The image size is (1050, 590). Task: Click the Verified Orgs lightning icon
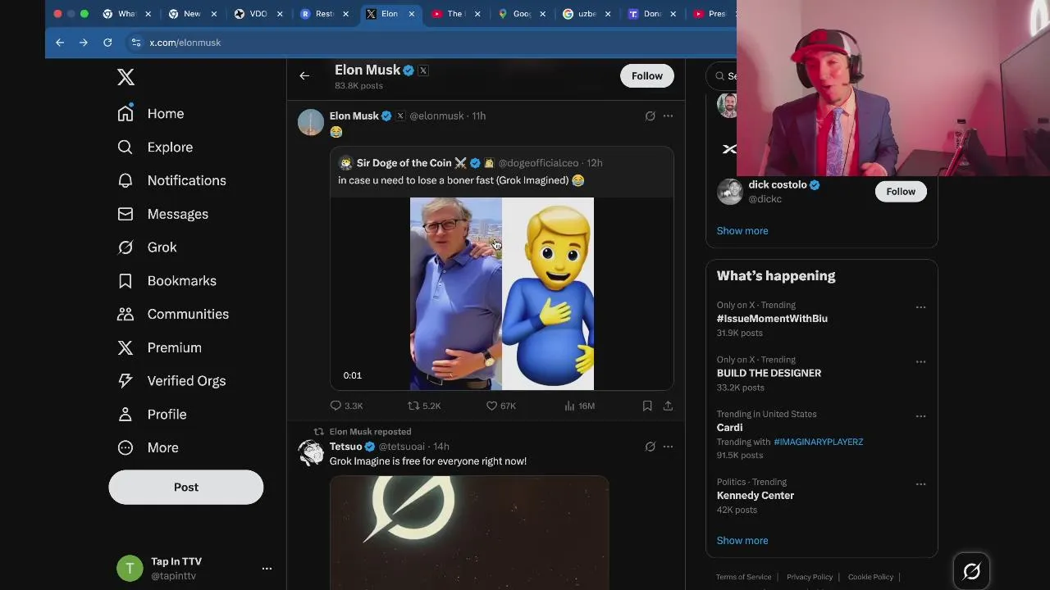(126, 381)
